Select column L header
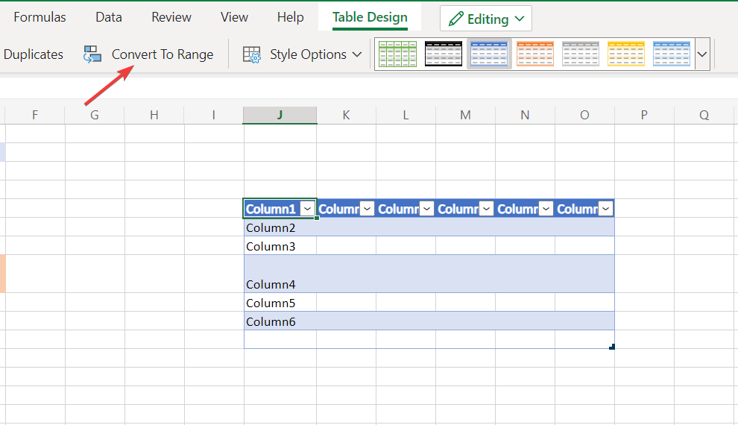738x425 pixels. click(x=406, y=115)
